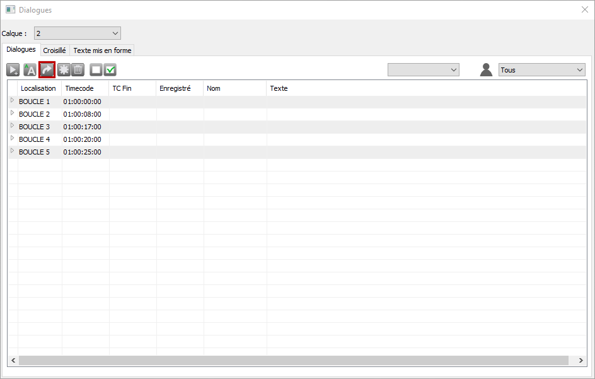Select the BOUCLE 2 label
This screenshot has height=379, width=595.
(34, 114)
